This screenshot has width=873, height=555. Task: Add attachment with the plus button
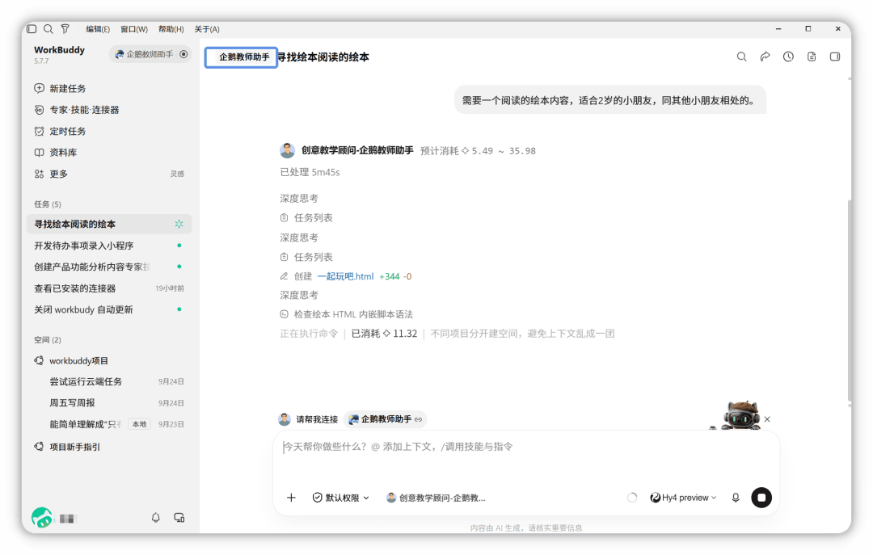tap(291, 498)
